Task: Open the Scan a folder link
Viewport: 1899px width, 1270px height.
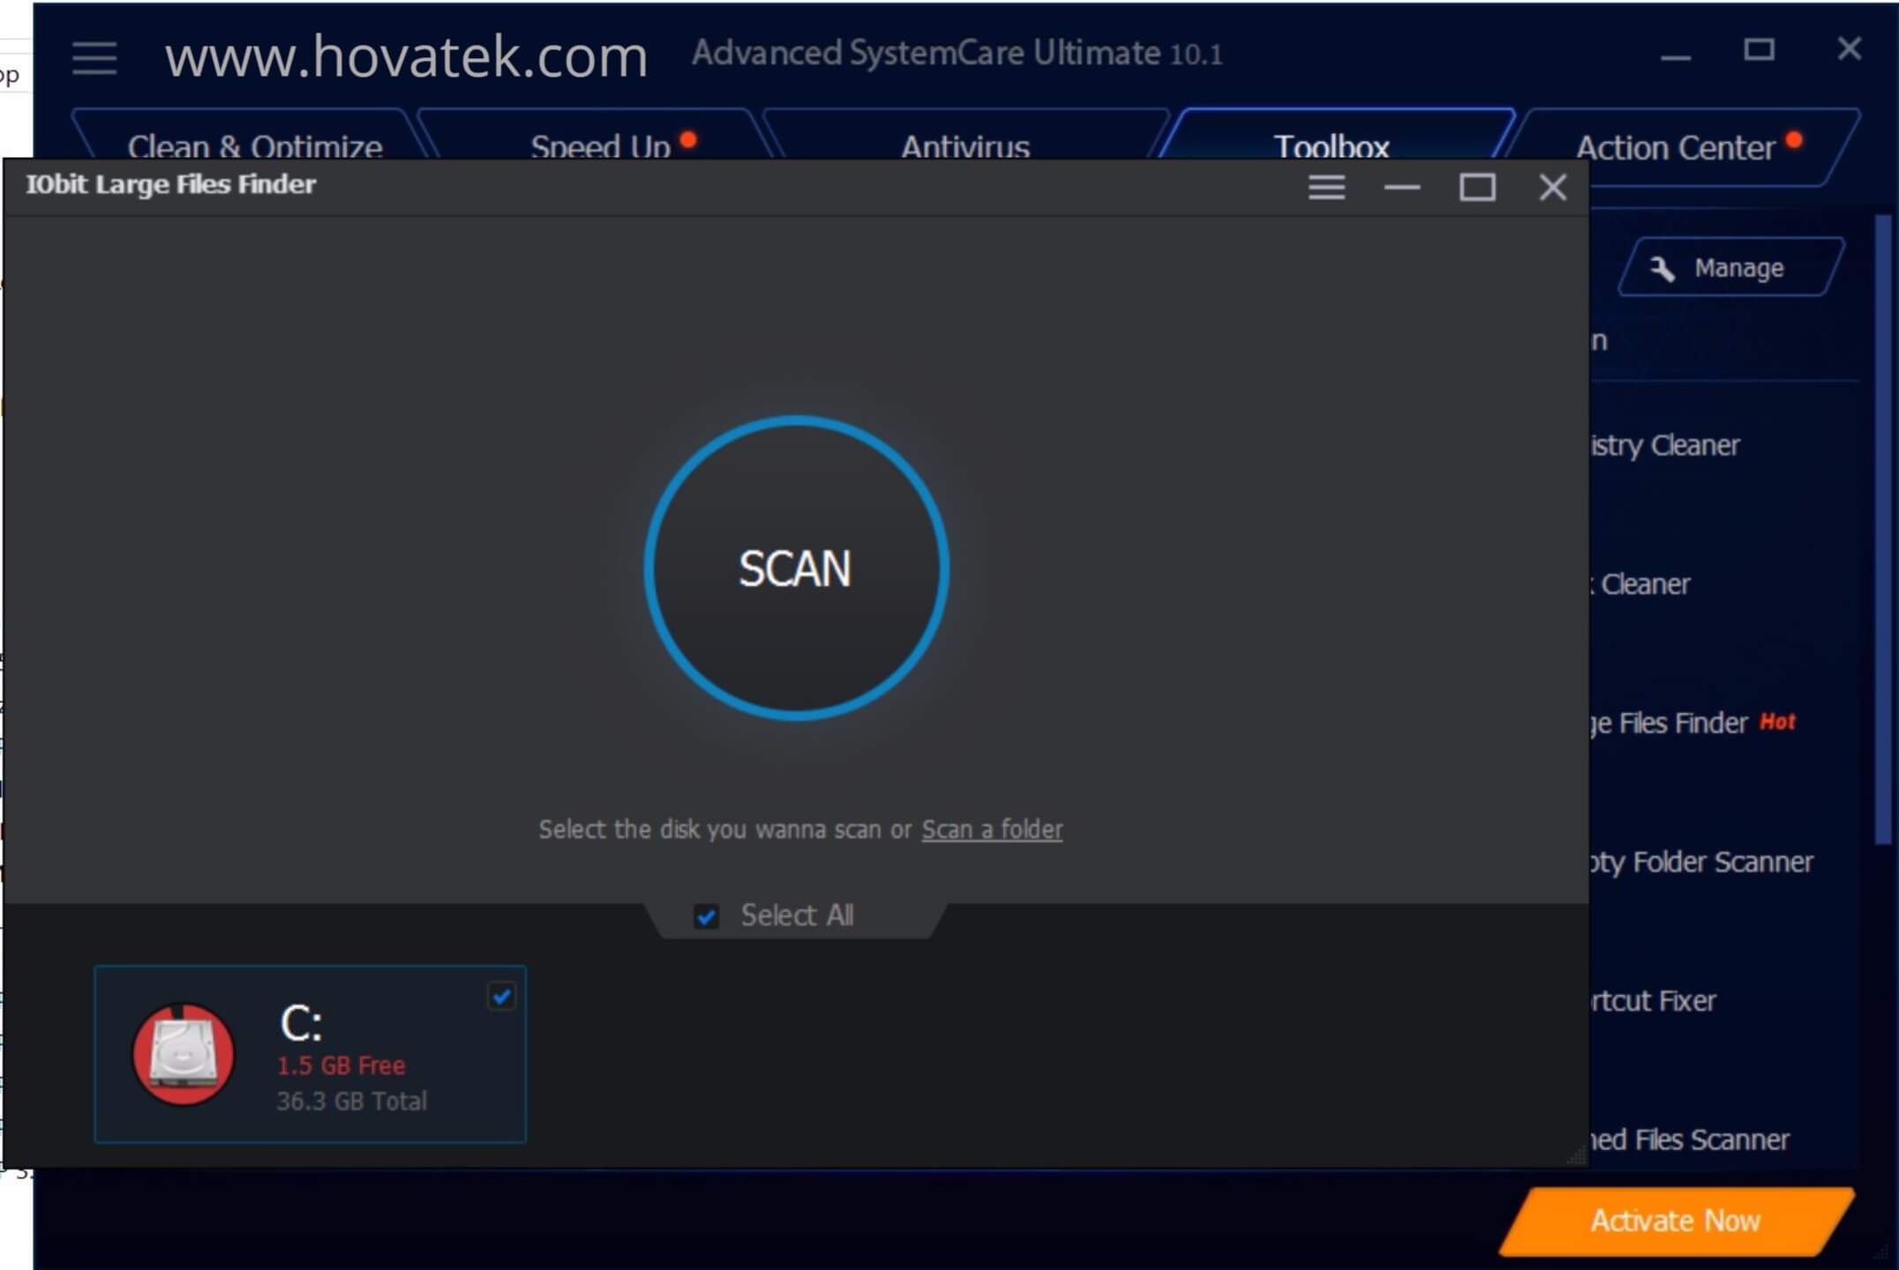Action: [992, 830]
